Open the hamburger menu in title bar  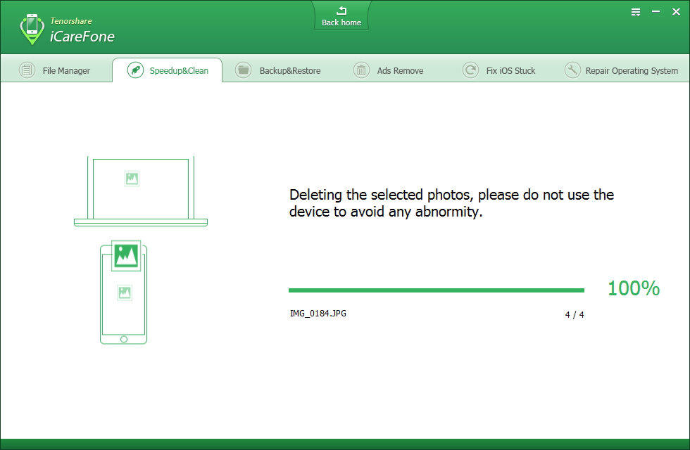tap(635, 13)
